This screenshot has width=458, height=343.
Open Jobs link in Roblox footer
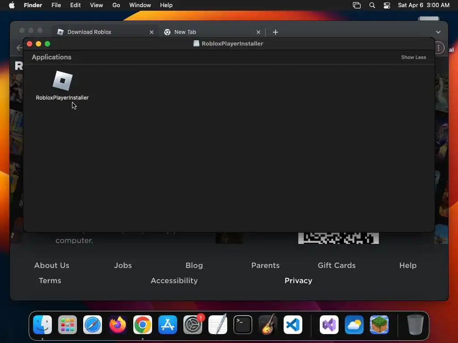[123, 265]
